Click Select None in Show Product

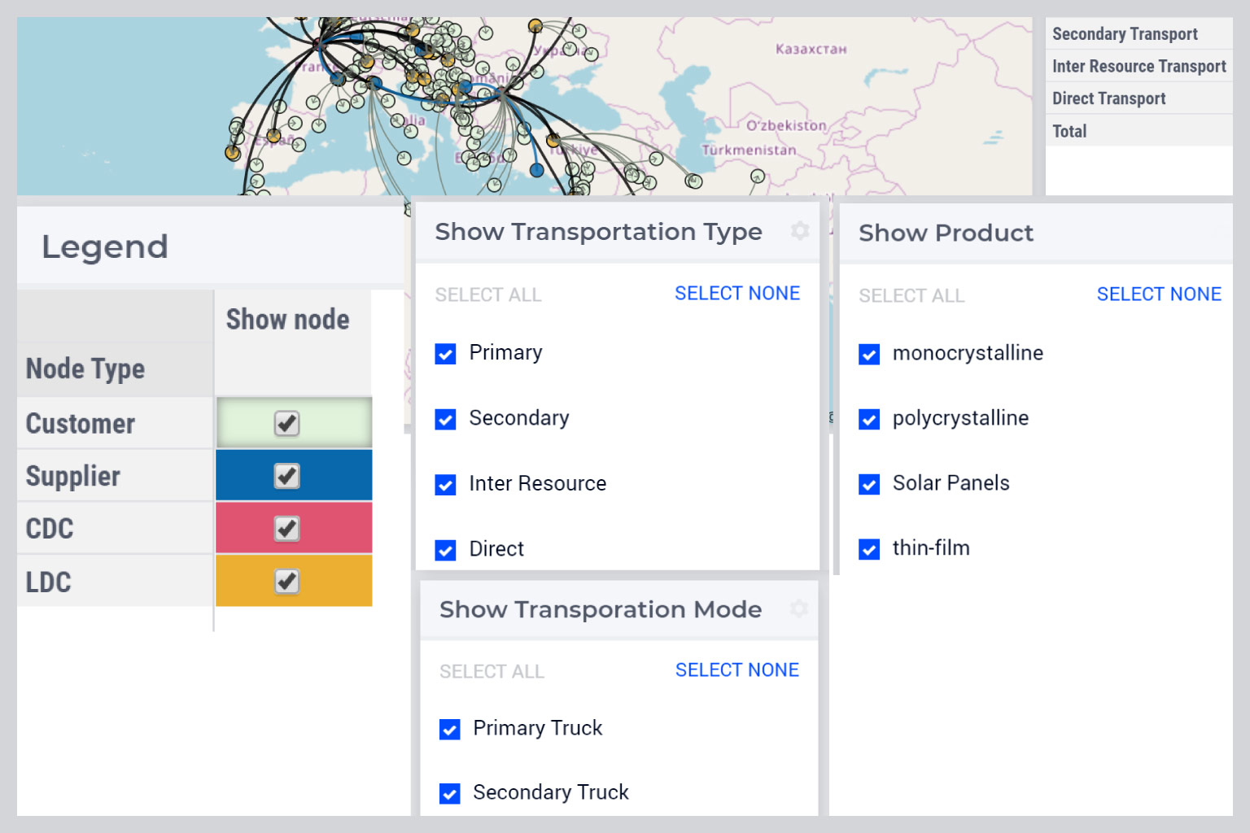[x=1158, y=294]
